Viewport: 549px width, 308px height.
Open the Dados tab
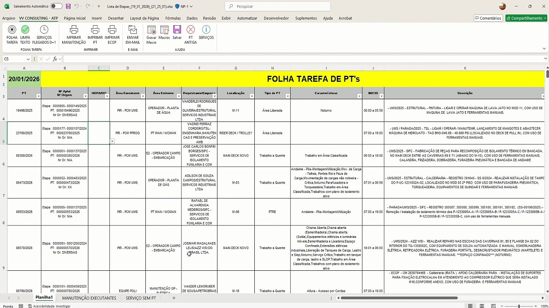click(x=192, y=18)
